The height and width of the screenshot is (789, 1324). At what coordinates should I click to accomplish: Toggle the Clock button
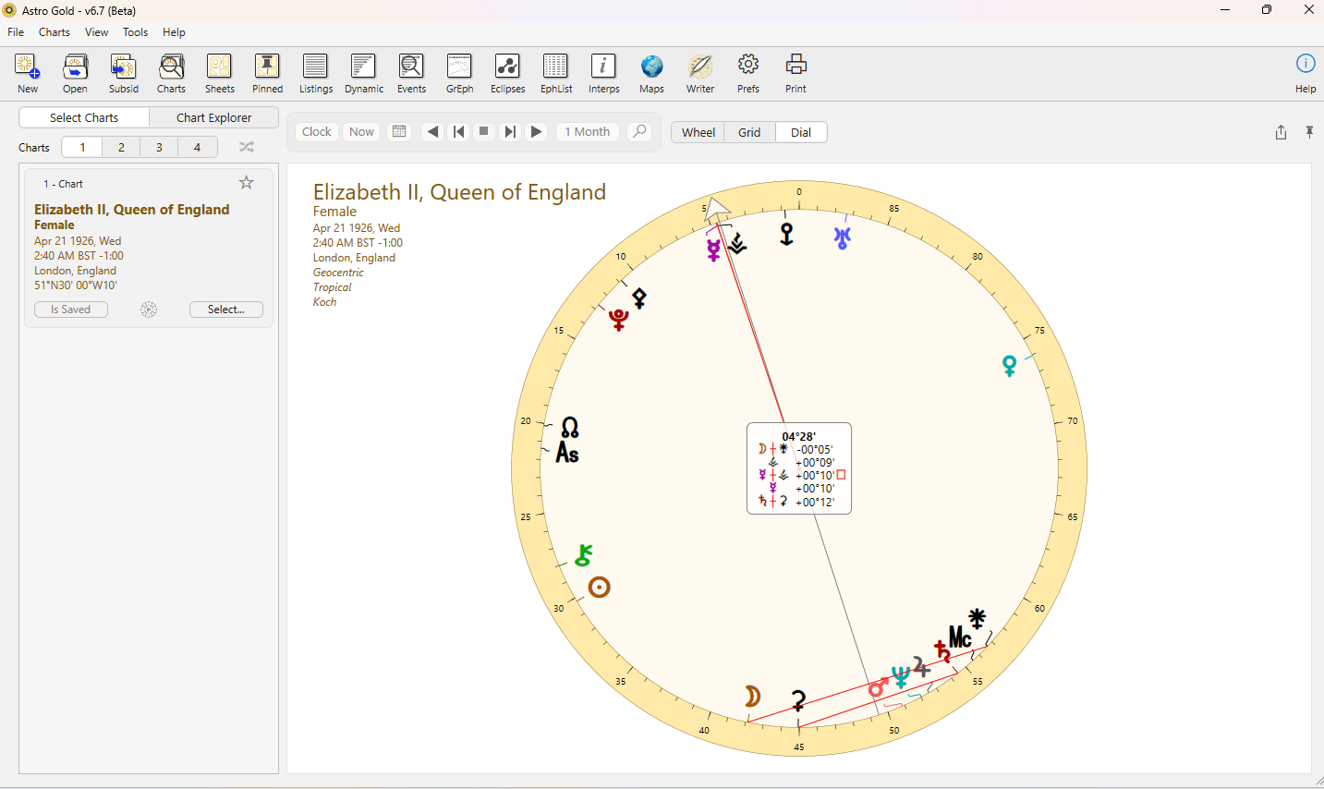pos(316,131)
